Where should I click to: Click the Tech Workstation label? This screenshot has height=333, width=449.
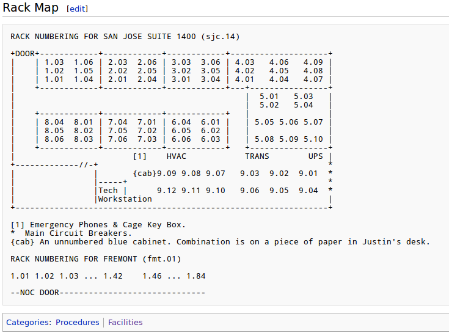[125, 195]
